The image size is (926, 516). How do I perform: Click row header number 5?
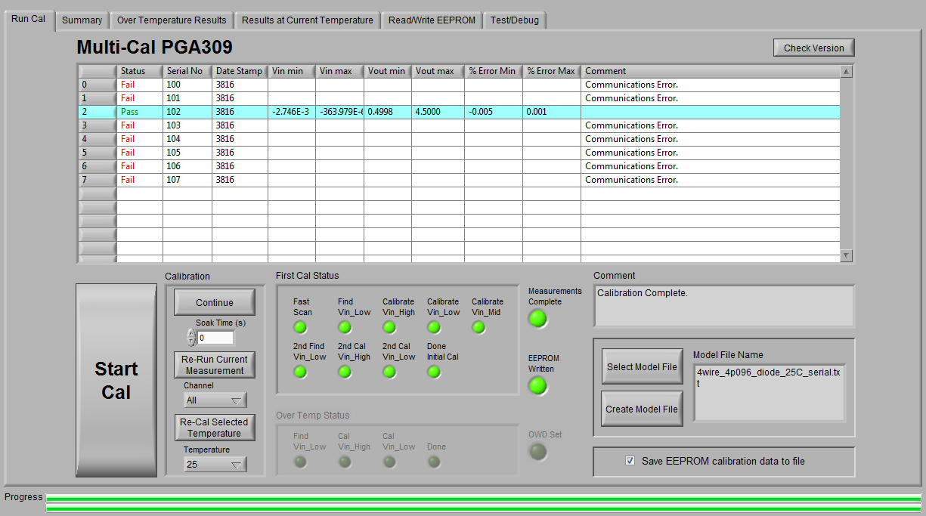coord(97,153)
